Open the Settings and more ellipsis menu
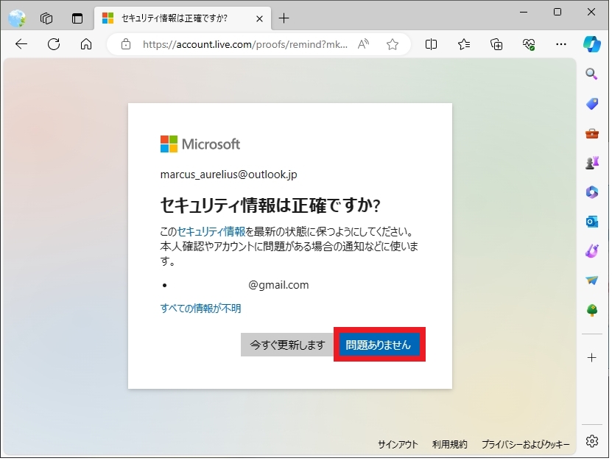This screenshot has height=461, width=612. click(x=562, y=44)
